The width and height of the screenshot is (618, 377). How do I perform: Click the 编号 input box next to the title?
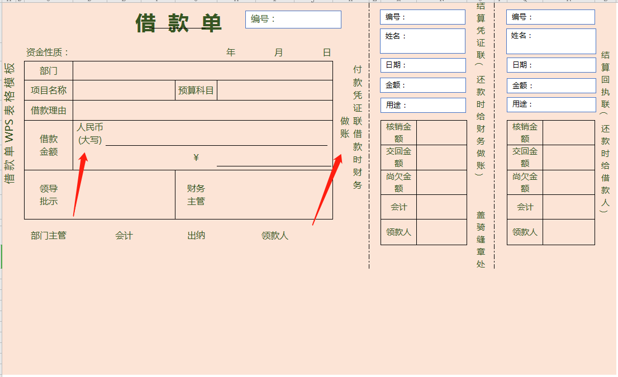click(x=293, y=20)
